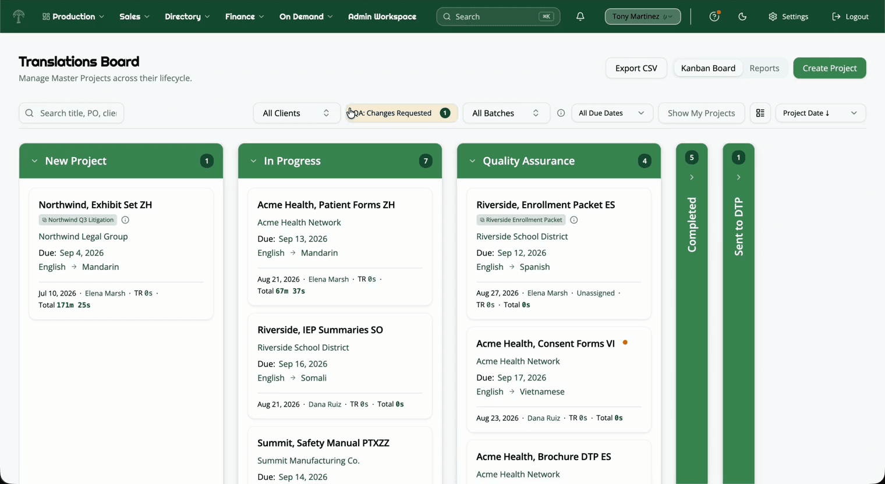
Task: Open the Tony Martinez user dropdown
Action: [643, 16]
